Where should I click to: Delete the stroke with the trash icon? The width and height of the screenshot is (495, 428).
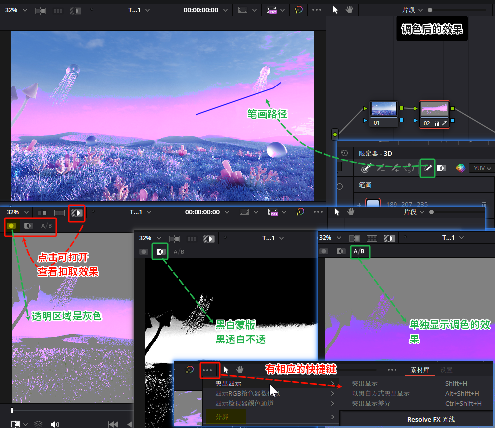tap(484, 204)
